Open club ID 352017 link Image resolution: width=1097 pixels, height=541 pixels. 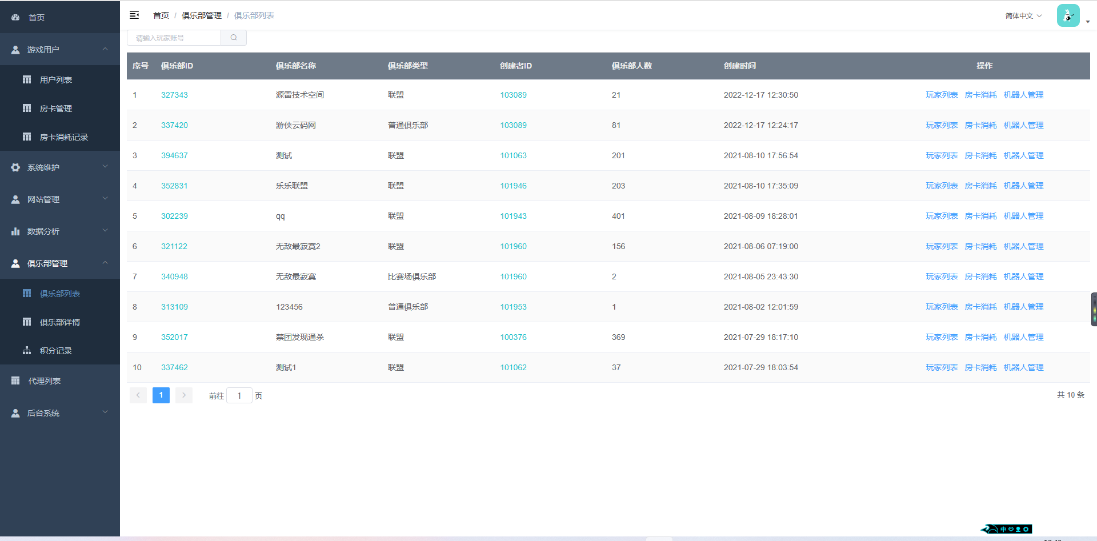174,337
